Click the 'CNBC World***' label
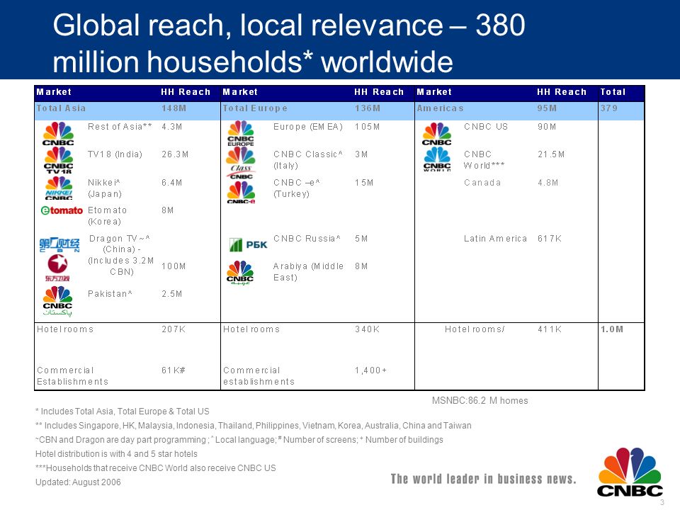The width and height of the screenshot is (680, 510). 484,160
